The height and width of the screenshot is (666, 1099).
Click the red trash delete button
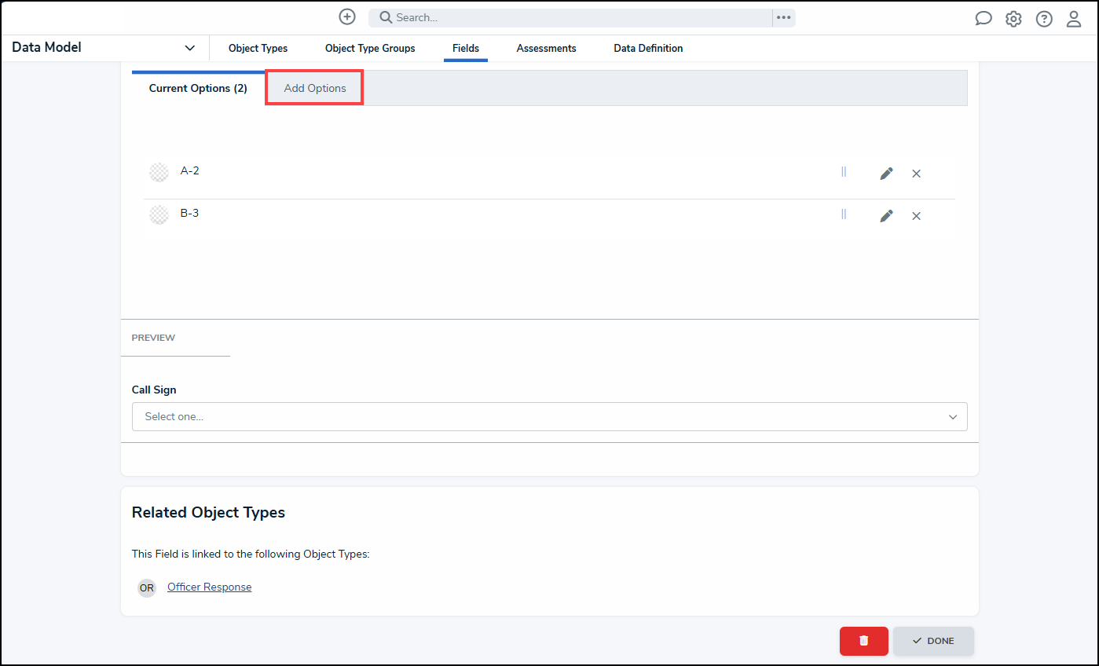(x=863, y=641)
